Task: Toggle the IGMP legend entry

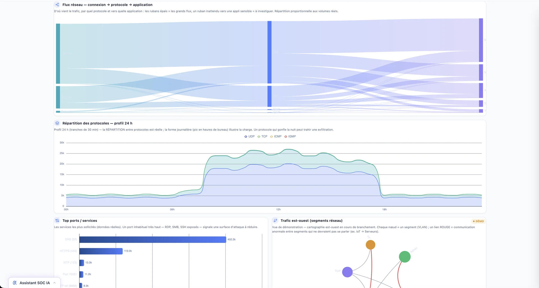Action: pos(290,136)
